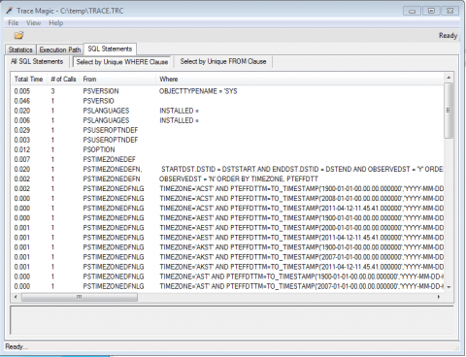This screenshot has width=466, height=357.
Task: Select TIMEZONE='ACST' row with 2008-01-01 timestamp
Action: (x=228, y=198)
